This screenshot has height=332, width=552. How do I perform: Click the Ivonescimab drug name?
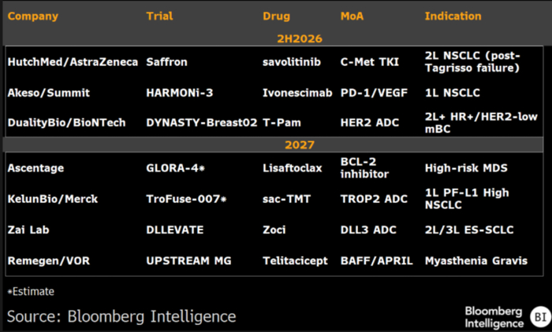(x=297, y=93)
